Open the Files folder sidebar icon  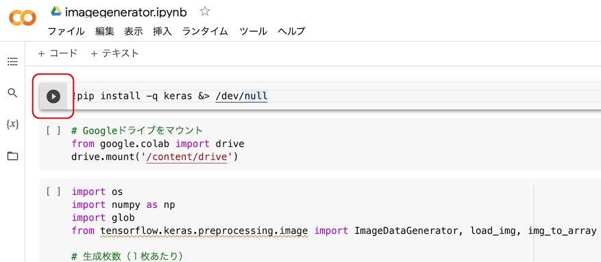click(x=12, y=156)
